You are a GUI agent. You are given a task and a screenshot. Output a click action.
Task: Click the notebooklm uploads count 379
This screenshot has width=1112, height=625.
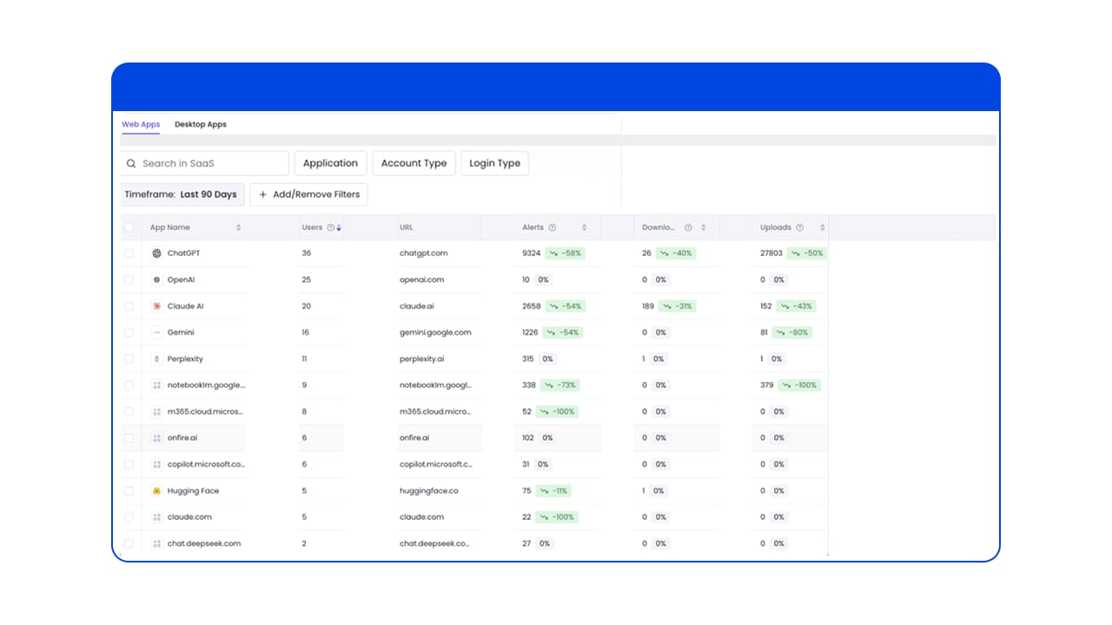pos(766,385)
